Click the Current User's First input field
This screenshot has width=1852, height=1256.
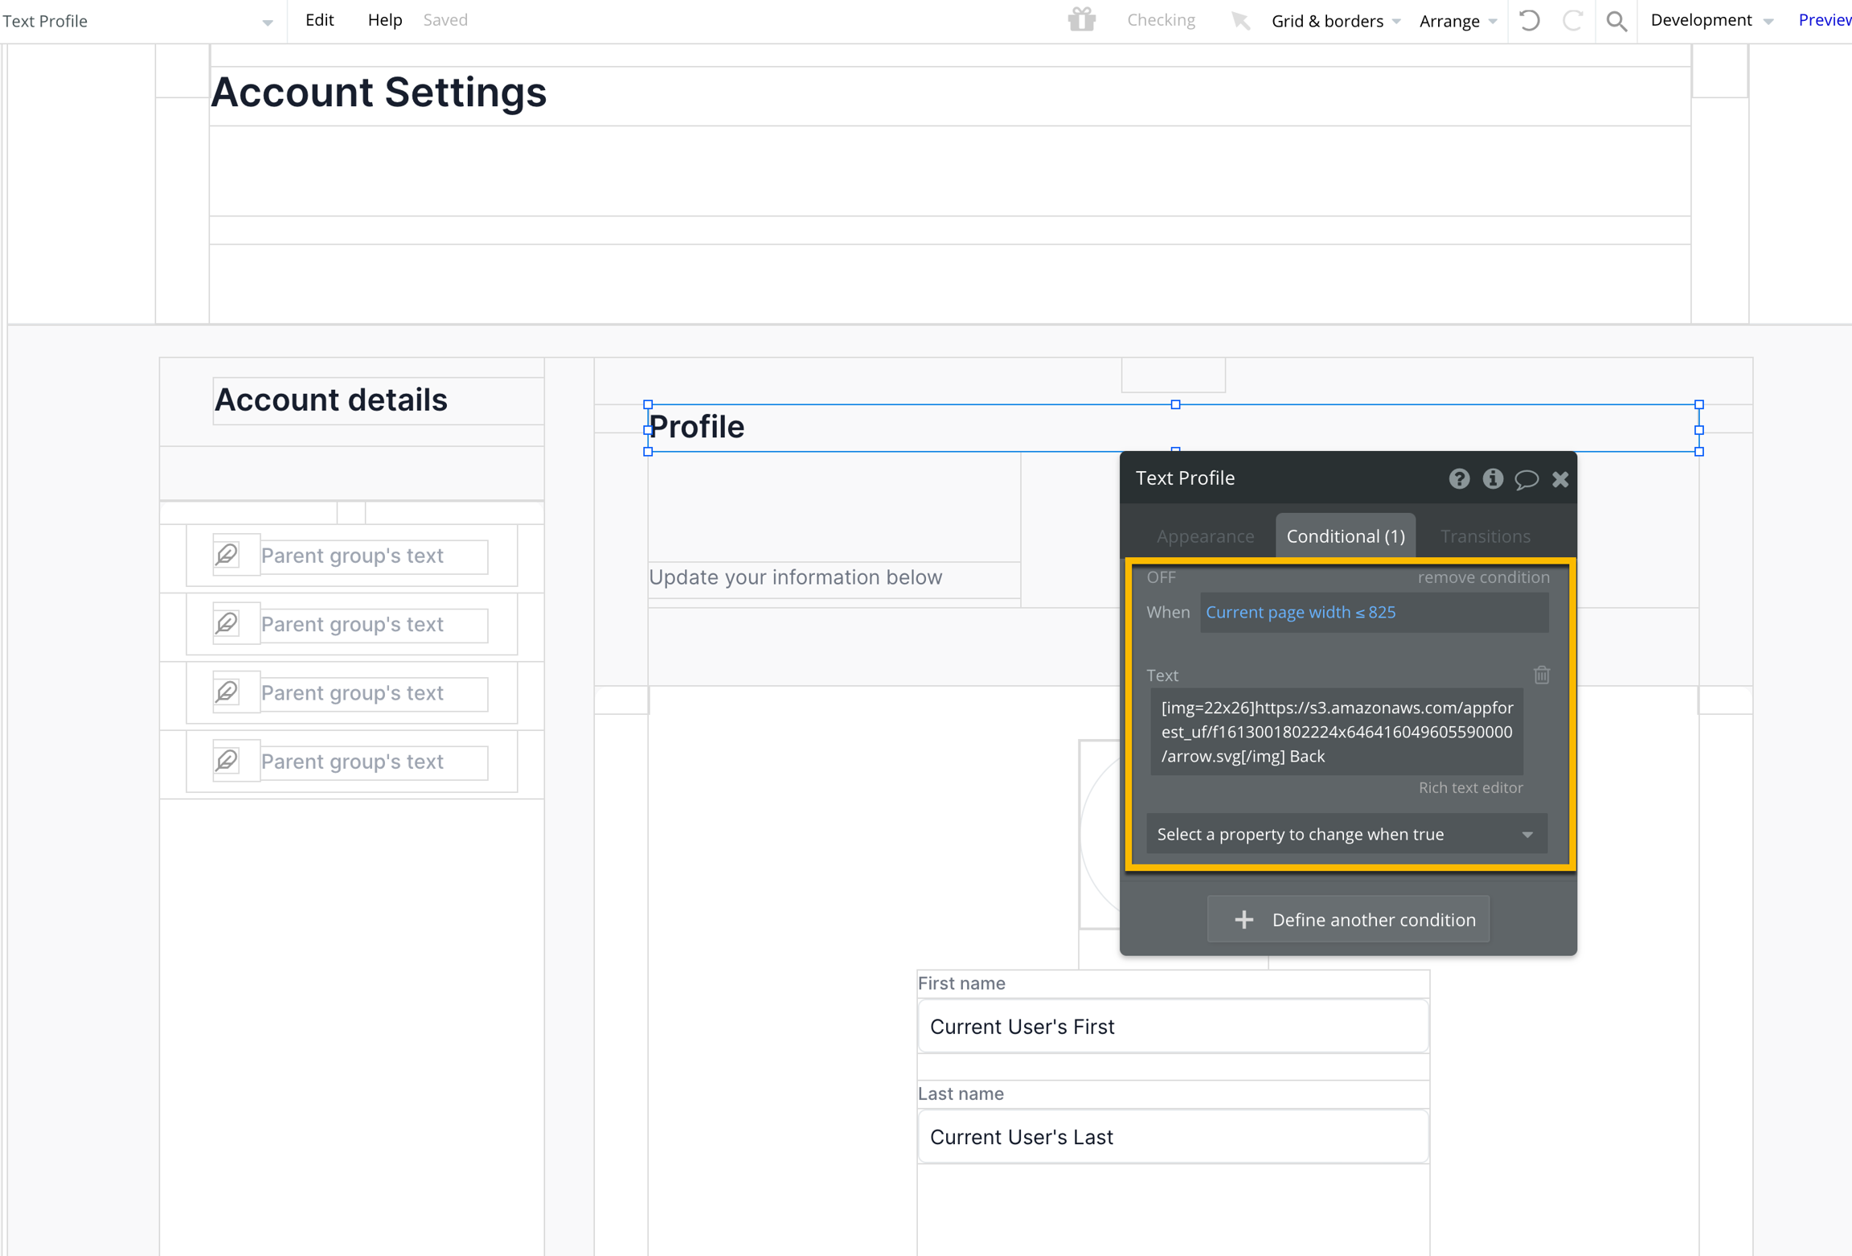(1173, 1026)
